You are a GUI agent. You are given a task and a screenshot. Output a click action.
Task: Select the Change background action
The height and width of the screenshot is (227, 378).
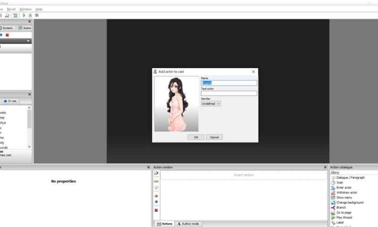pos(347,202)
